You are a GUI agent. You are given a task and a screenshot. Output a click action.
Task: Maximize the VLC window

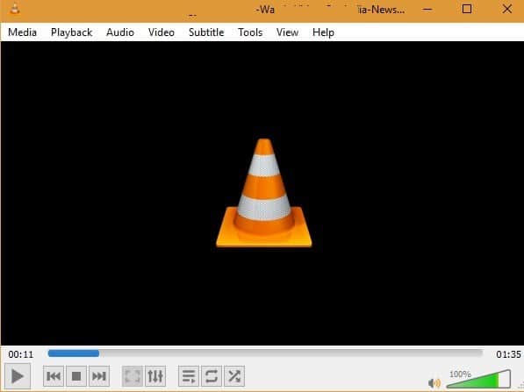467,9
